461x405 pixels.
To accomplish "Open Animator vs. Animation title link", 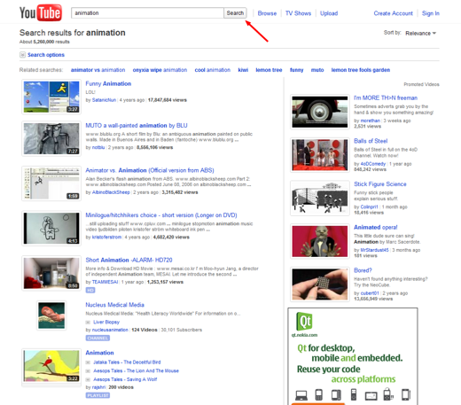I will 150,170.
